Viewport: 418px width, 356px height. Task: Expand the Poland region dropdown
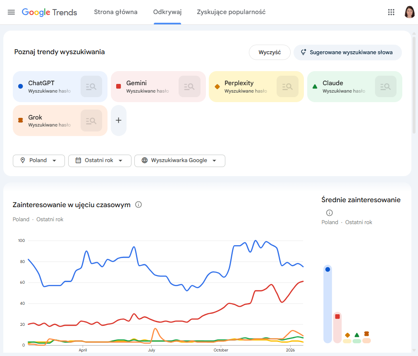[39, 160]
